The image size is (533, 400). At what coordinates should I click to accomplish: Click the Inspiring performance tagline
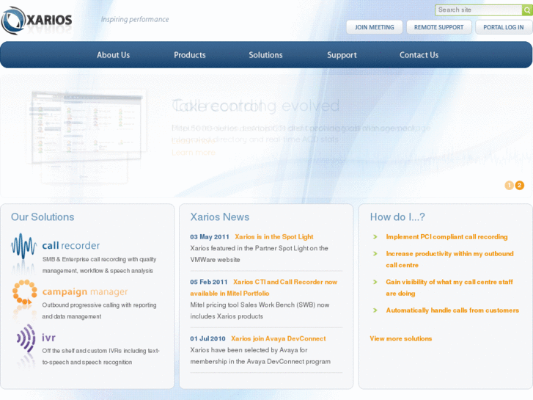point(135,19)
